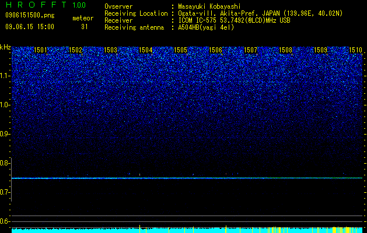Click the 1501 time marker label
This screenshot has width=367, height=233.
[x=40, y=50]
